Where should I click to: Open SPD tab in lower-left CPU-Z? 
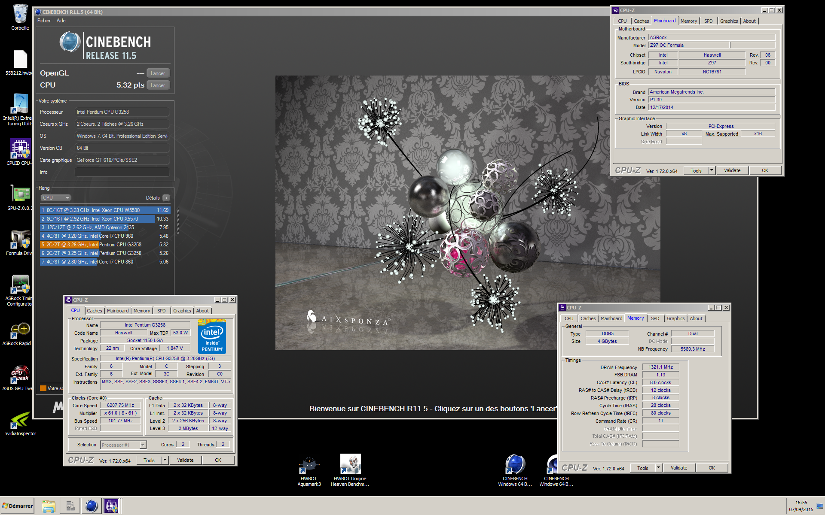pos(162,311)
